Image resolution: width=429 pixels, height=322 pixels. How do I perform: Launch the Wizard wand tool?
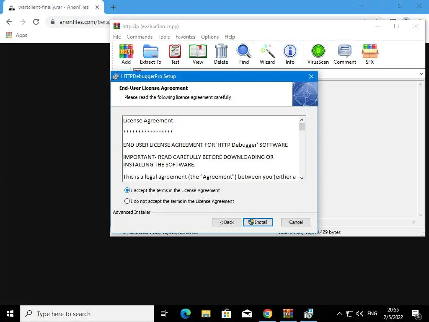[267, 54]
